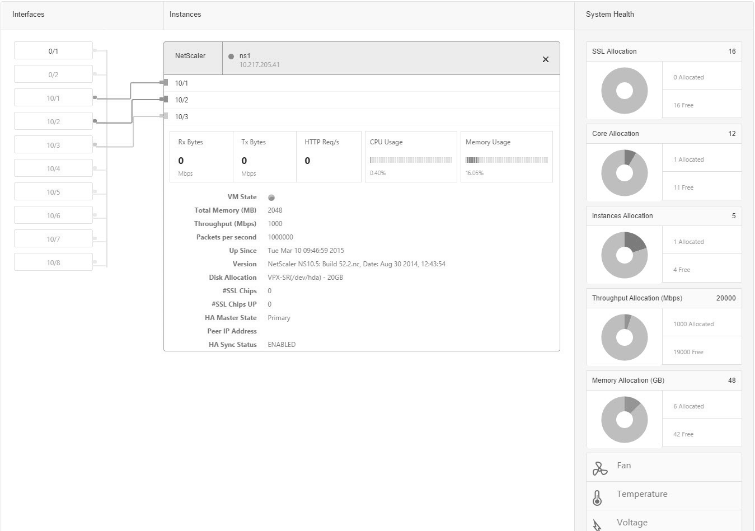Click the Rx Bytes stat card
755x531 pixels.
tap(201, 157)
